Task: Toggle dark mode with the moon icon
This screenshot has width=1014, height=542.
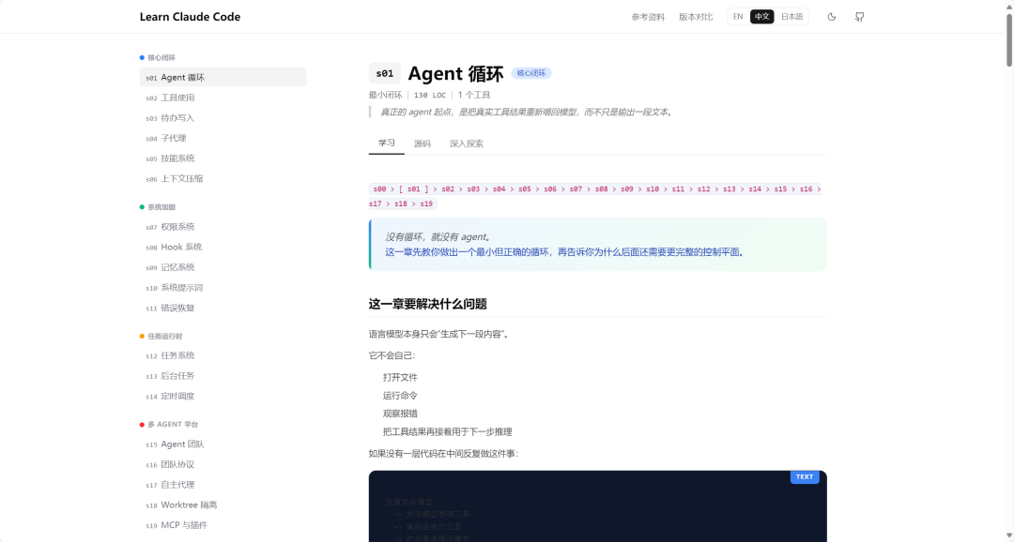Action: pos(831,16)
